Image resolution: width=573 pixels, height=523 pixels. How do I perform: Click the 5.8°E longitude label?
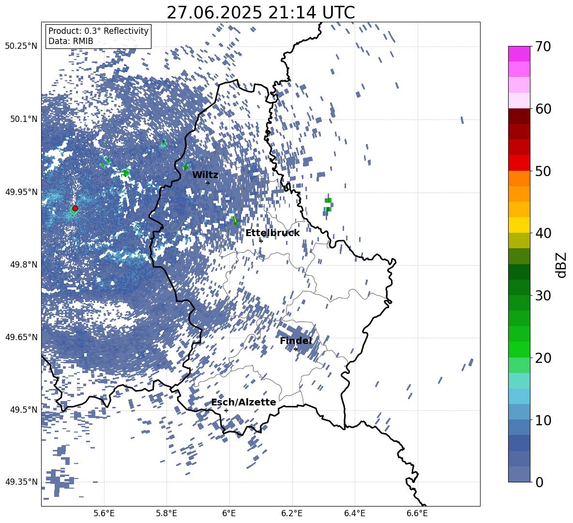166,513
